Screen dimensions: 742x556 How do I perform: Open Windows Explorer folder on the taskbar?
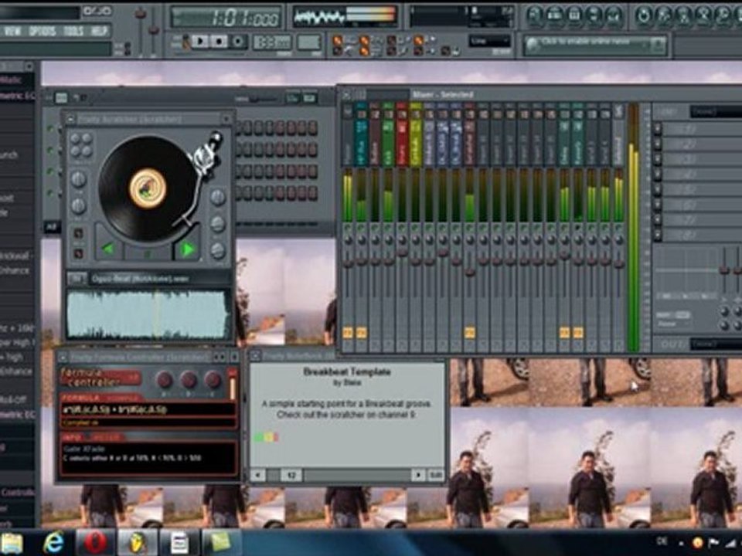click(12, 542)
